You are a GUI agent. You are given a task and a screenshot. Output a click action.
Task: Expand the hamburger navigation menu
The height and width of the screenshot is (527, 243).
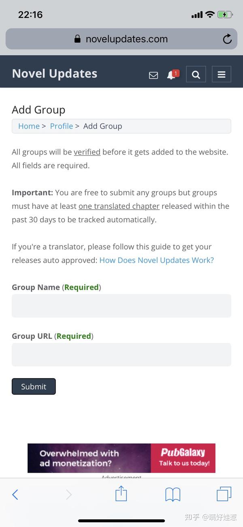tap(221, 75)
